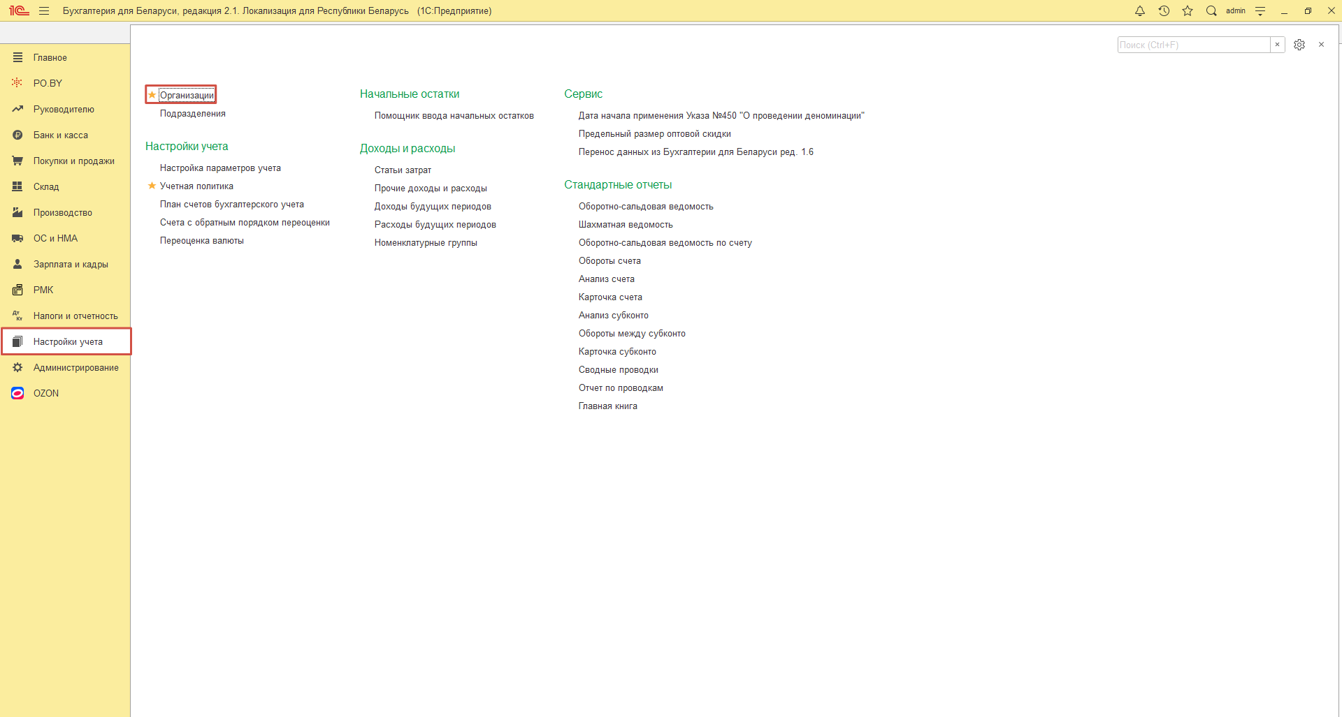Focus the Поиск (Ctrl+F) search field
This screenshot has width=1342, height=717.
tap(1194, 45)
